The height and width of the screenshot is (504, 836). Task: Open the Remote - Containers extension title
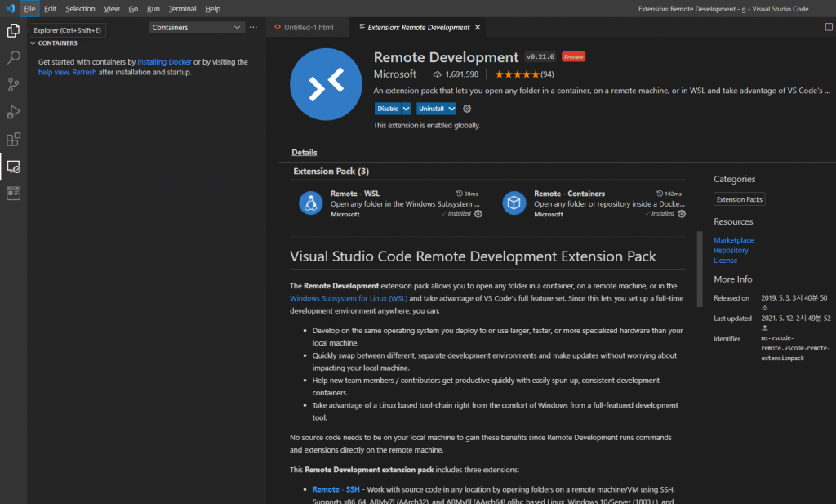point(569,194)
